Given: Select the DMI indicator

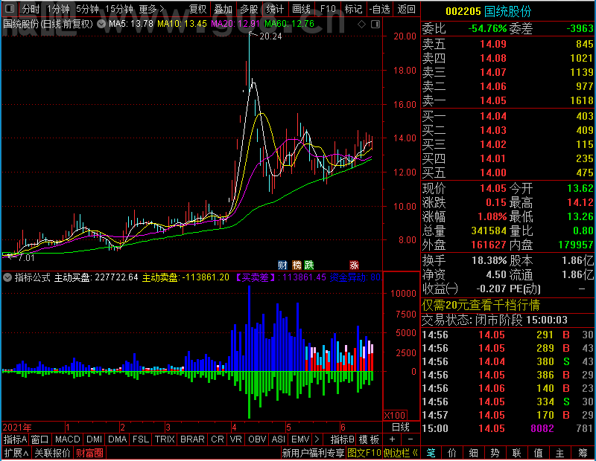Looking at the screenshot, I should (x=95, y=439).
